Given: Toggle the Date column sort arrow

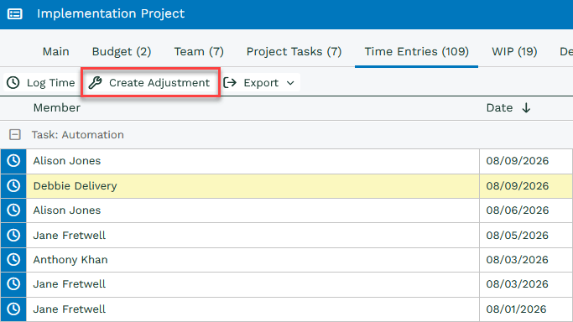Looking at the screenshot, I should 526,107.
